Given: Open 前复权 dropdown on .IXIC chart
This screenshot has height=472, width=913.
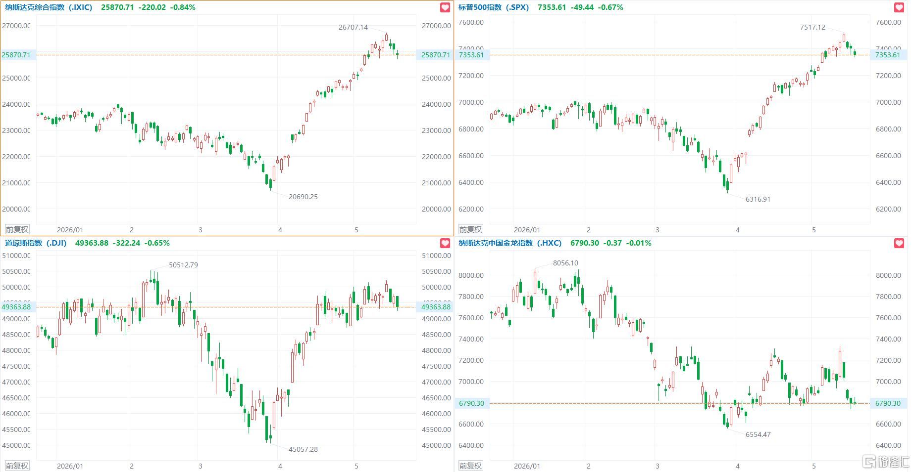Looking at the screenshot, I should pos(17,229).
